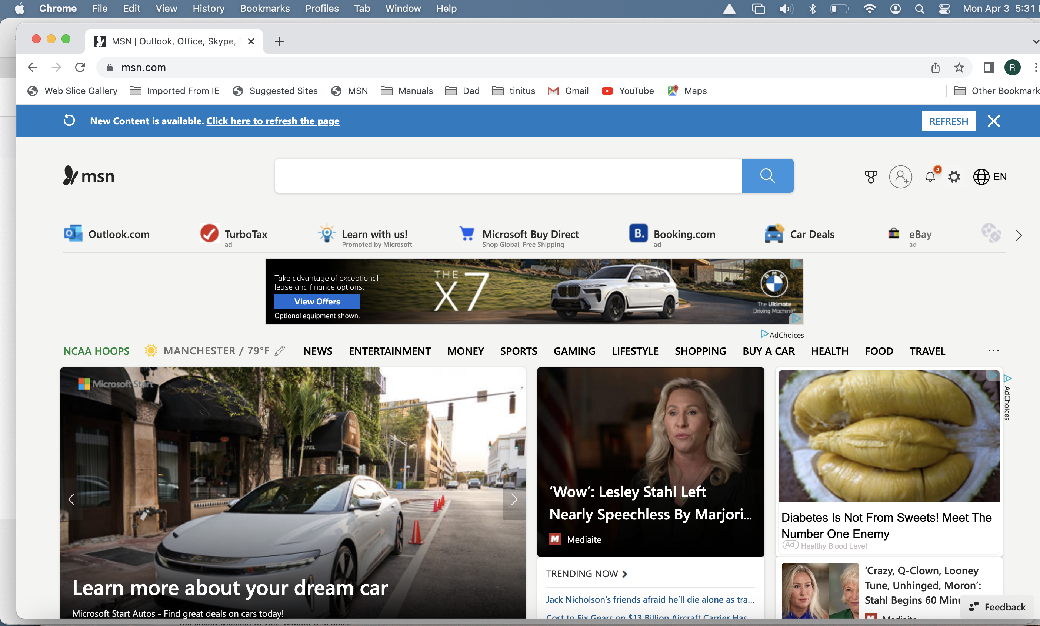1040x626 pixels.
Task: Open MSN settings gear icon
Action: coord(954,176)
